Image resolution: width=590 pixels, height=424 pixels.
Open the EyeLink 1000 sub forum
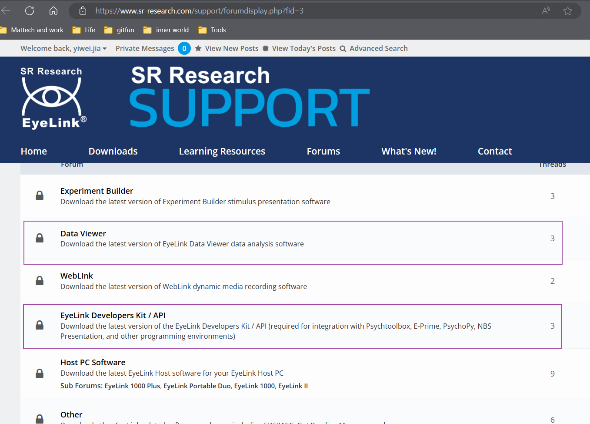point(254,386)
